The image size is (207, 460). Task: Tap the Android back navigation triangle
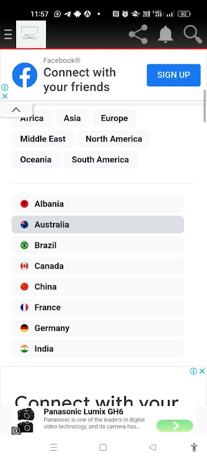pos(152,447)
